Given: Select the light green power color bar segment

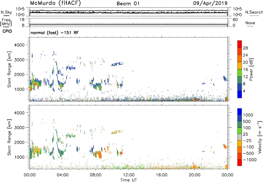Looking at the screenshot, I should coord(240,73).
